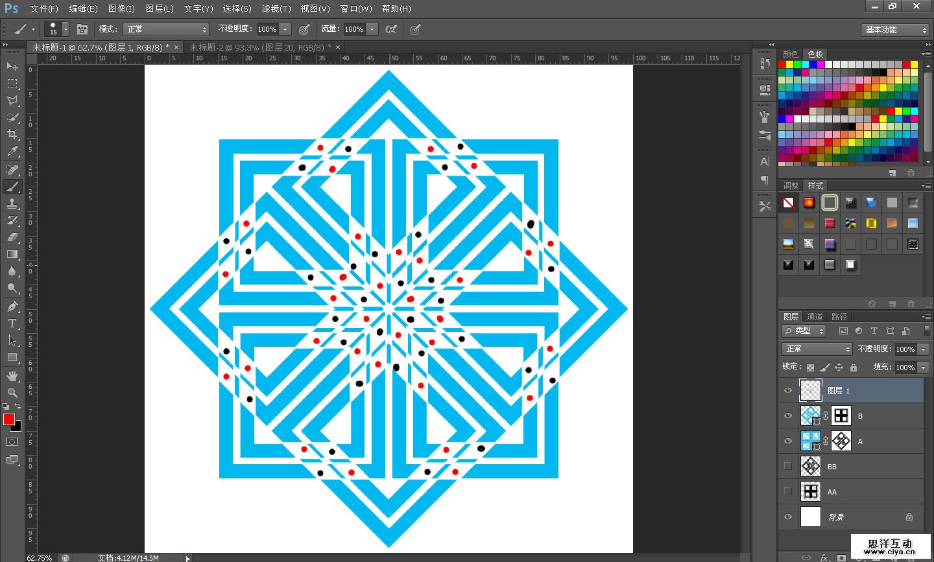Switch to the 通道 tab
The image size is (934, 562).
click(x=815, y=316)
